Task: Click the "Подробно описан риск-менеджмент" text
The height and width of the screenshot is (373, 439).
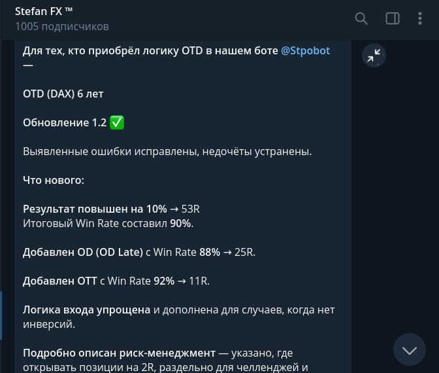Action: (x=119, y=353)
